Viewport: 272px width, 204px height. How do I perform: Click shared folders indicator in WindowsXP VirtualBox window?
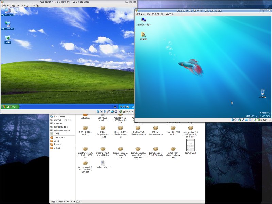(112, 112)
